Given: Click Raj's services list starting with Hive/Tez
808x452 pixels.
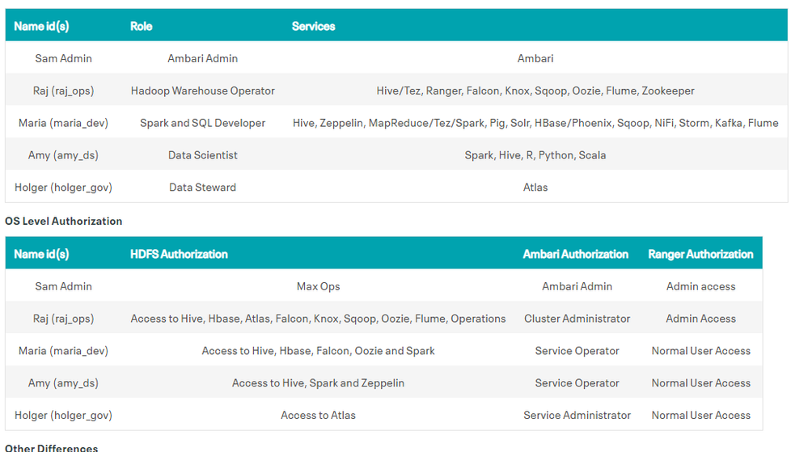Looking at the screenshot, I should [x=535, y=91].
